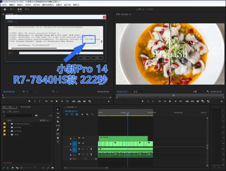Select the Slip tool

point(58,126)
